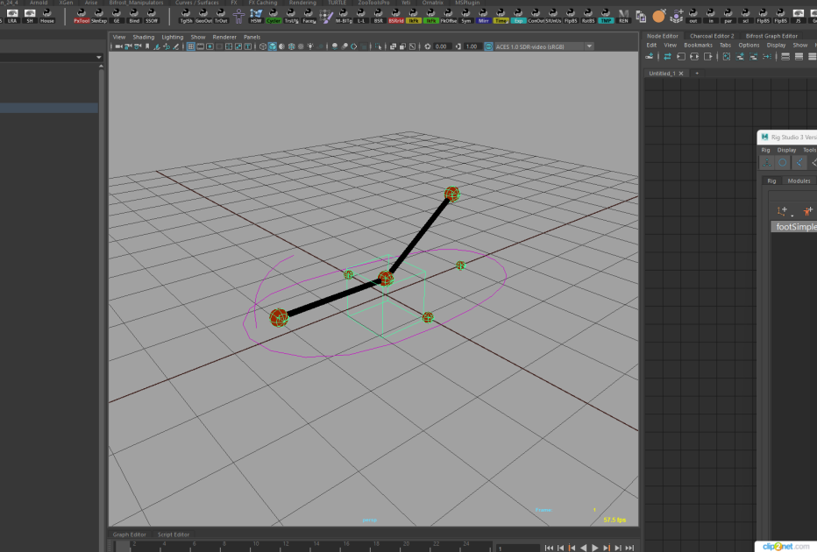
Task: Run the blue Mirr shelf script
Action: coord(483,16)
